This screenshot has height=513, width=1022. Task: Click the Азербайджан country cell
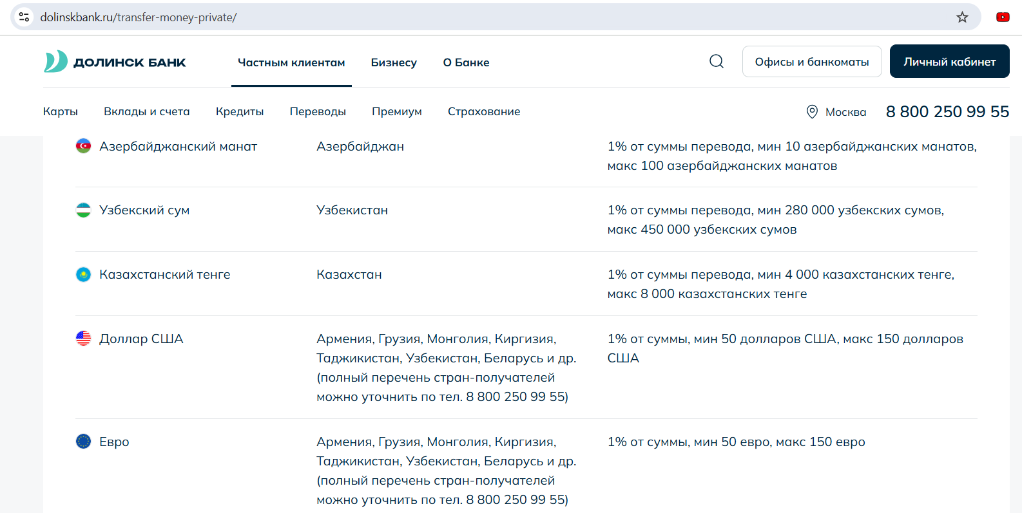(x=360, y=146)
